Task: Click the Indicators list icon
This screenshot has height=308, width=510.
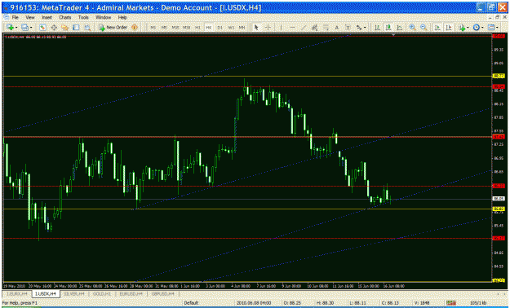Action: (x=462, y=28)
